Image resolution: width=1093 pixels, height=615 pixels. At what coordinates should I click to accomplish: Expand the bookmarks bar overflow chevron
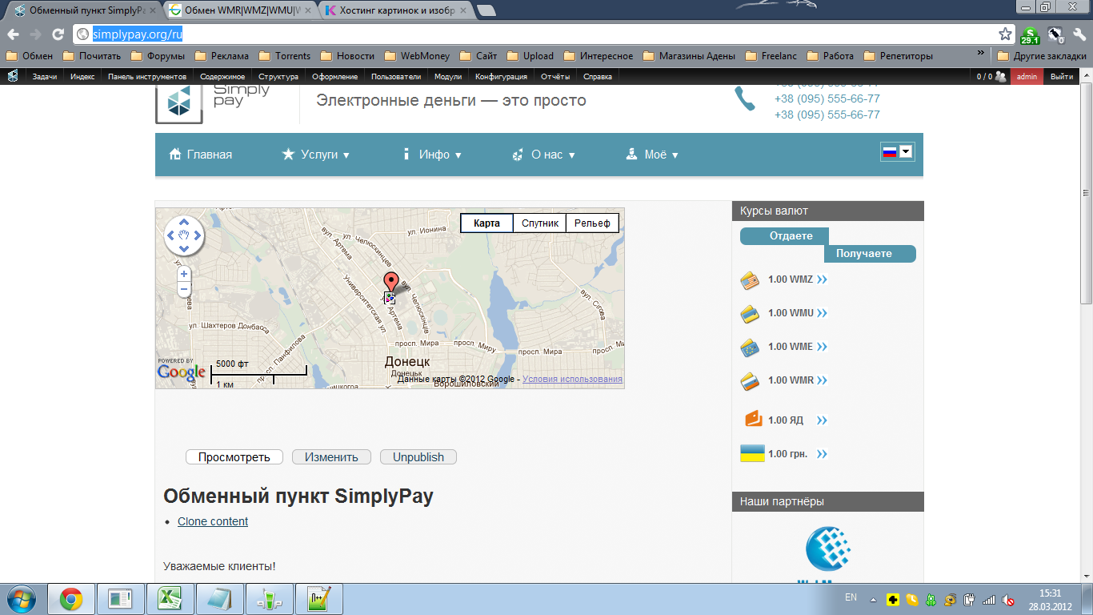pos(981,54)
